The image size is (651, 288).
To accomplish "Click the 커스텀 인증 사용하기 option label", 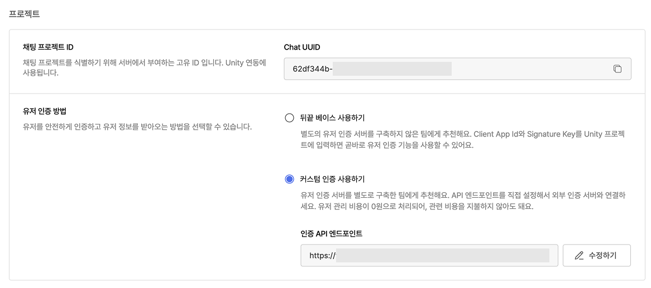I will coord(332,179).
